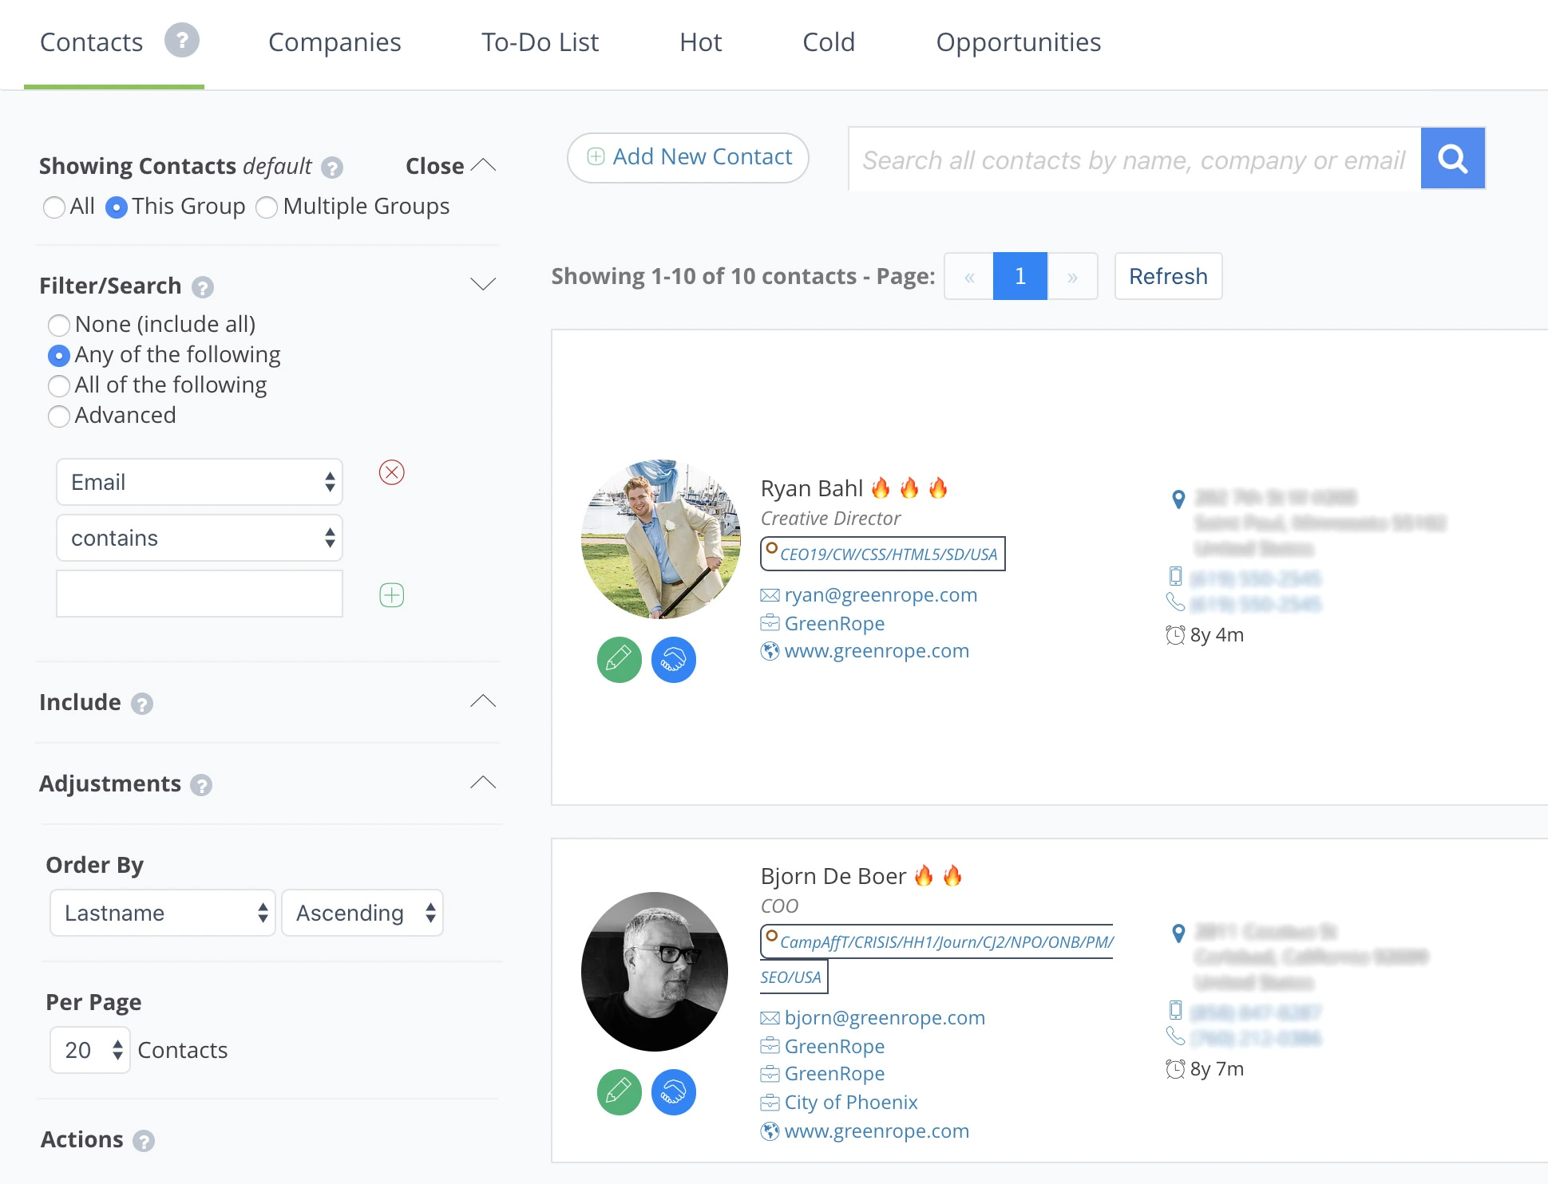Click the clock icon beside 8y 4m
Screen dimensions: 1548x1184
point(1175,635)
